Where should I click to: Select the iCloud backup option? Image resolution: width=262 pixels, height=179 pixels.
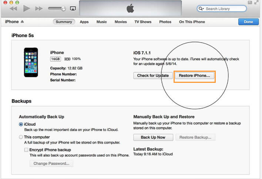point(21,124)
